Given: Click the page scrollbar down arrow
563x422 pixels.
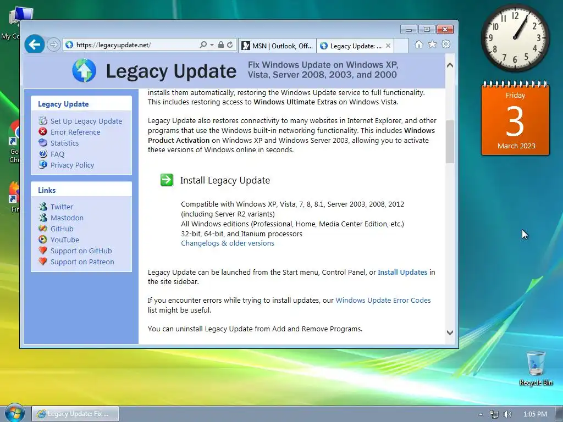Looking at the screenshot, I should click(x=450, y=332).
